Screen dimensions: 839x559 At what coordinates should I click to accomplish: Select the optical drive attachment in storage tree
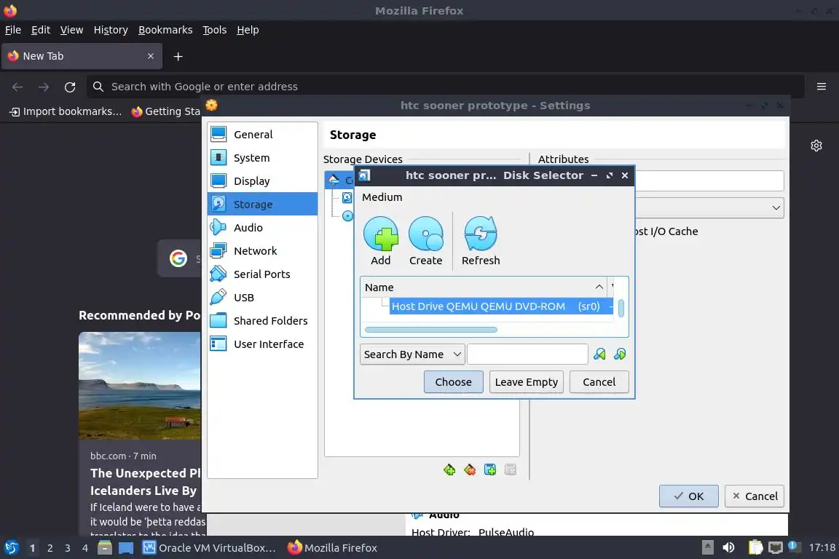[x=347, y=215]
